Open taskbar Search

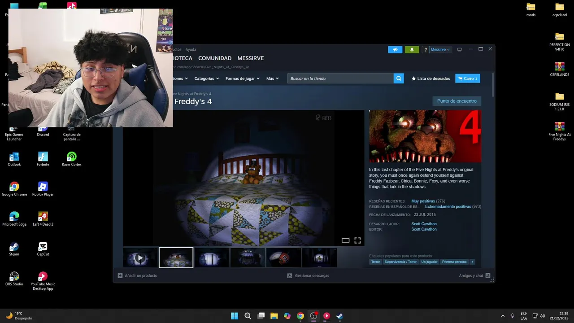(248, 316)
